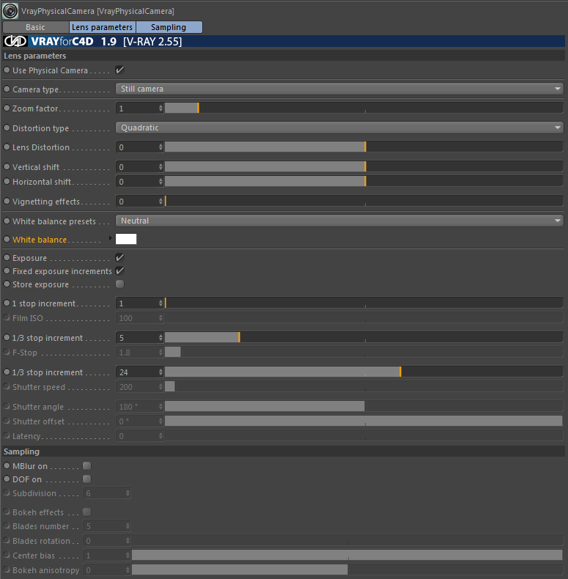Click the VRAYforC4D logo icon
Image resolution: width=568 pixels, height=579 pixels.
[15, 41]
